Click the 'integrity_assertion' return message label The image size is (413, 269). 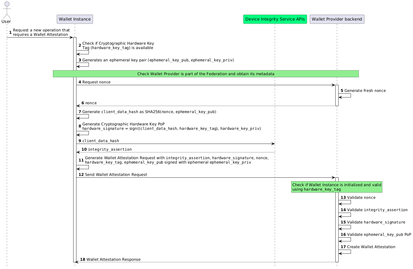tap(109, 149)
